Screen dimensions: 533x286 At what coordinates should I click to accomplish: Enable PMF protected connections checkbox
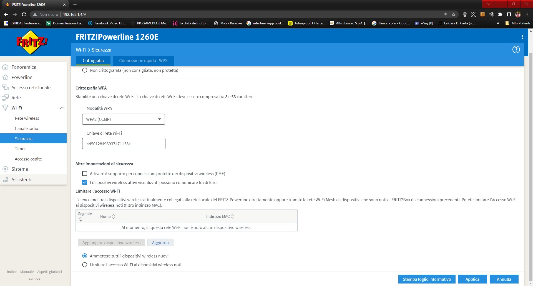click(x=85, y=173)
